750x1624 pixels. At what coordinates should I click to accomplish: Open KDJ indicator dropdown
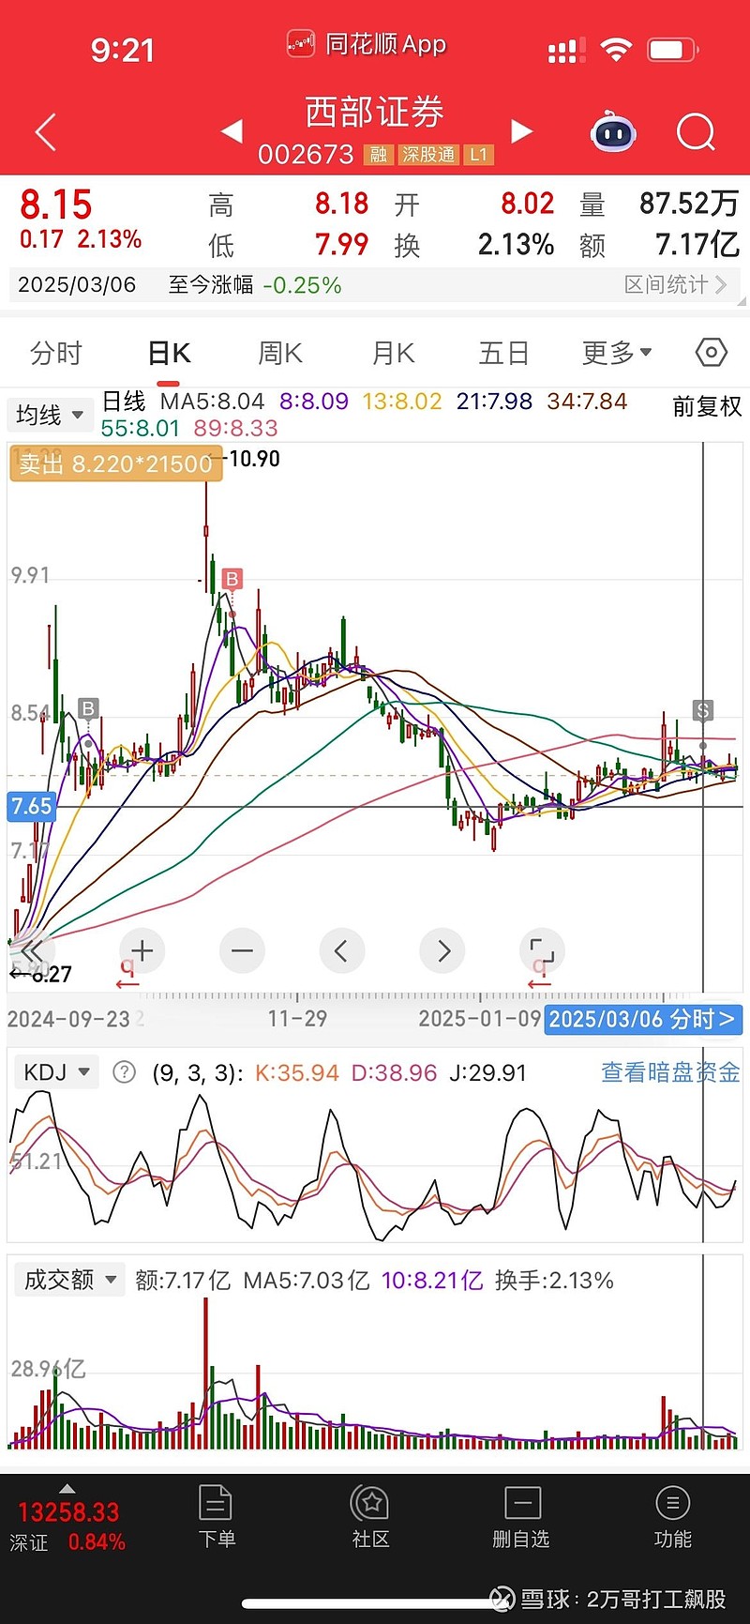55,1072
